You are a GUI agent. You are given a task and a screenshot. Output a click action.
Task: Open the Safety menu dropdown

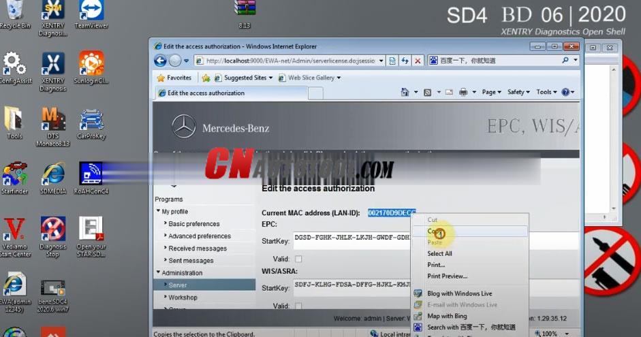(x=518, y=93)
